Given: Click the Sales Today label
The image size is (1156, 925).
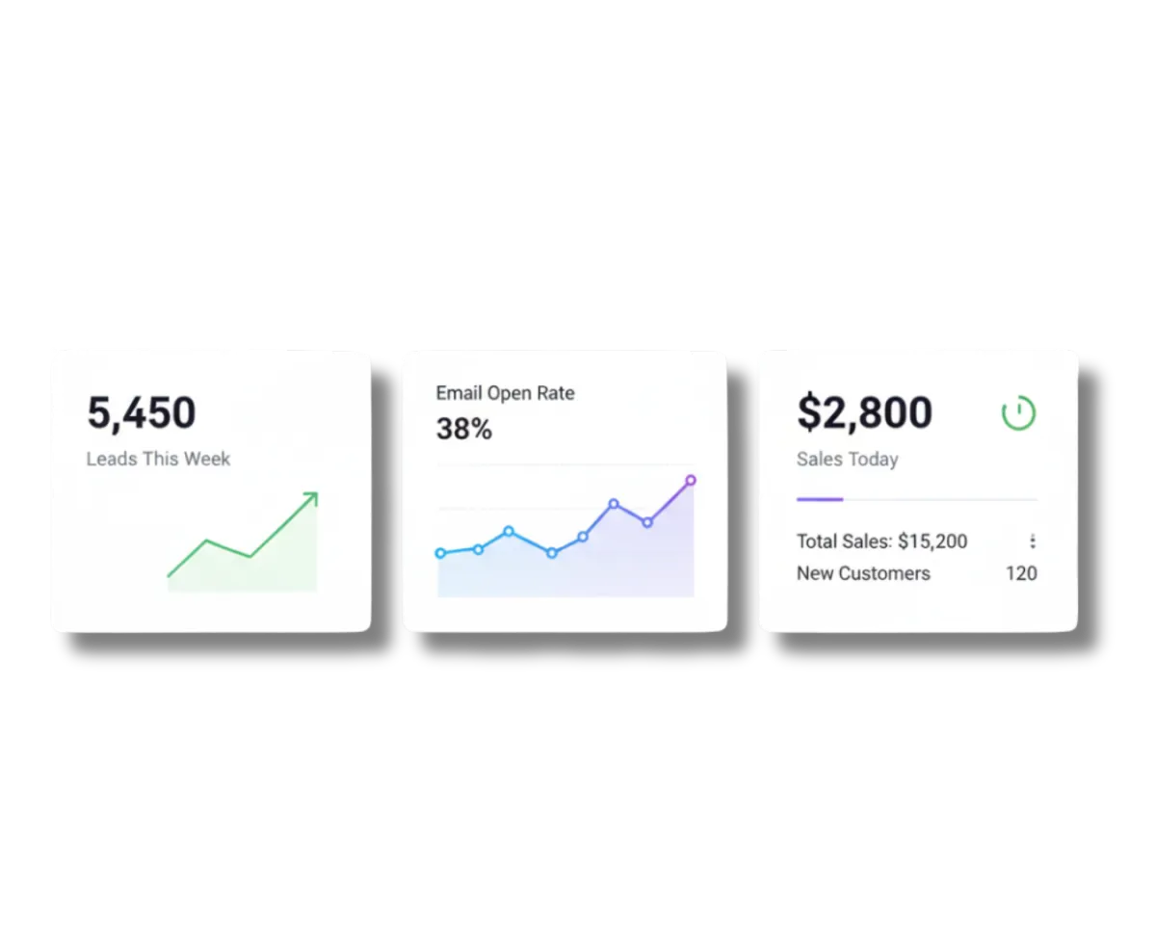Looking at the screenshot, I should pyautogui.click(x=847, y=460).
